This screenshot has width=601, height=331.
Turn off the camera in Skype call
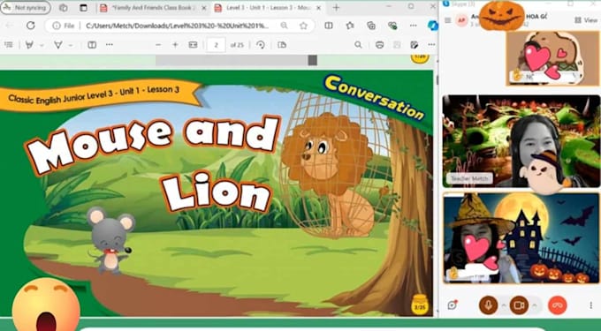519,305
